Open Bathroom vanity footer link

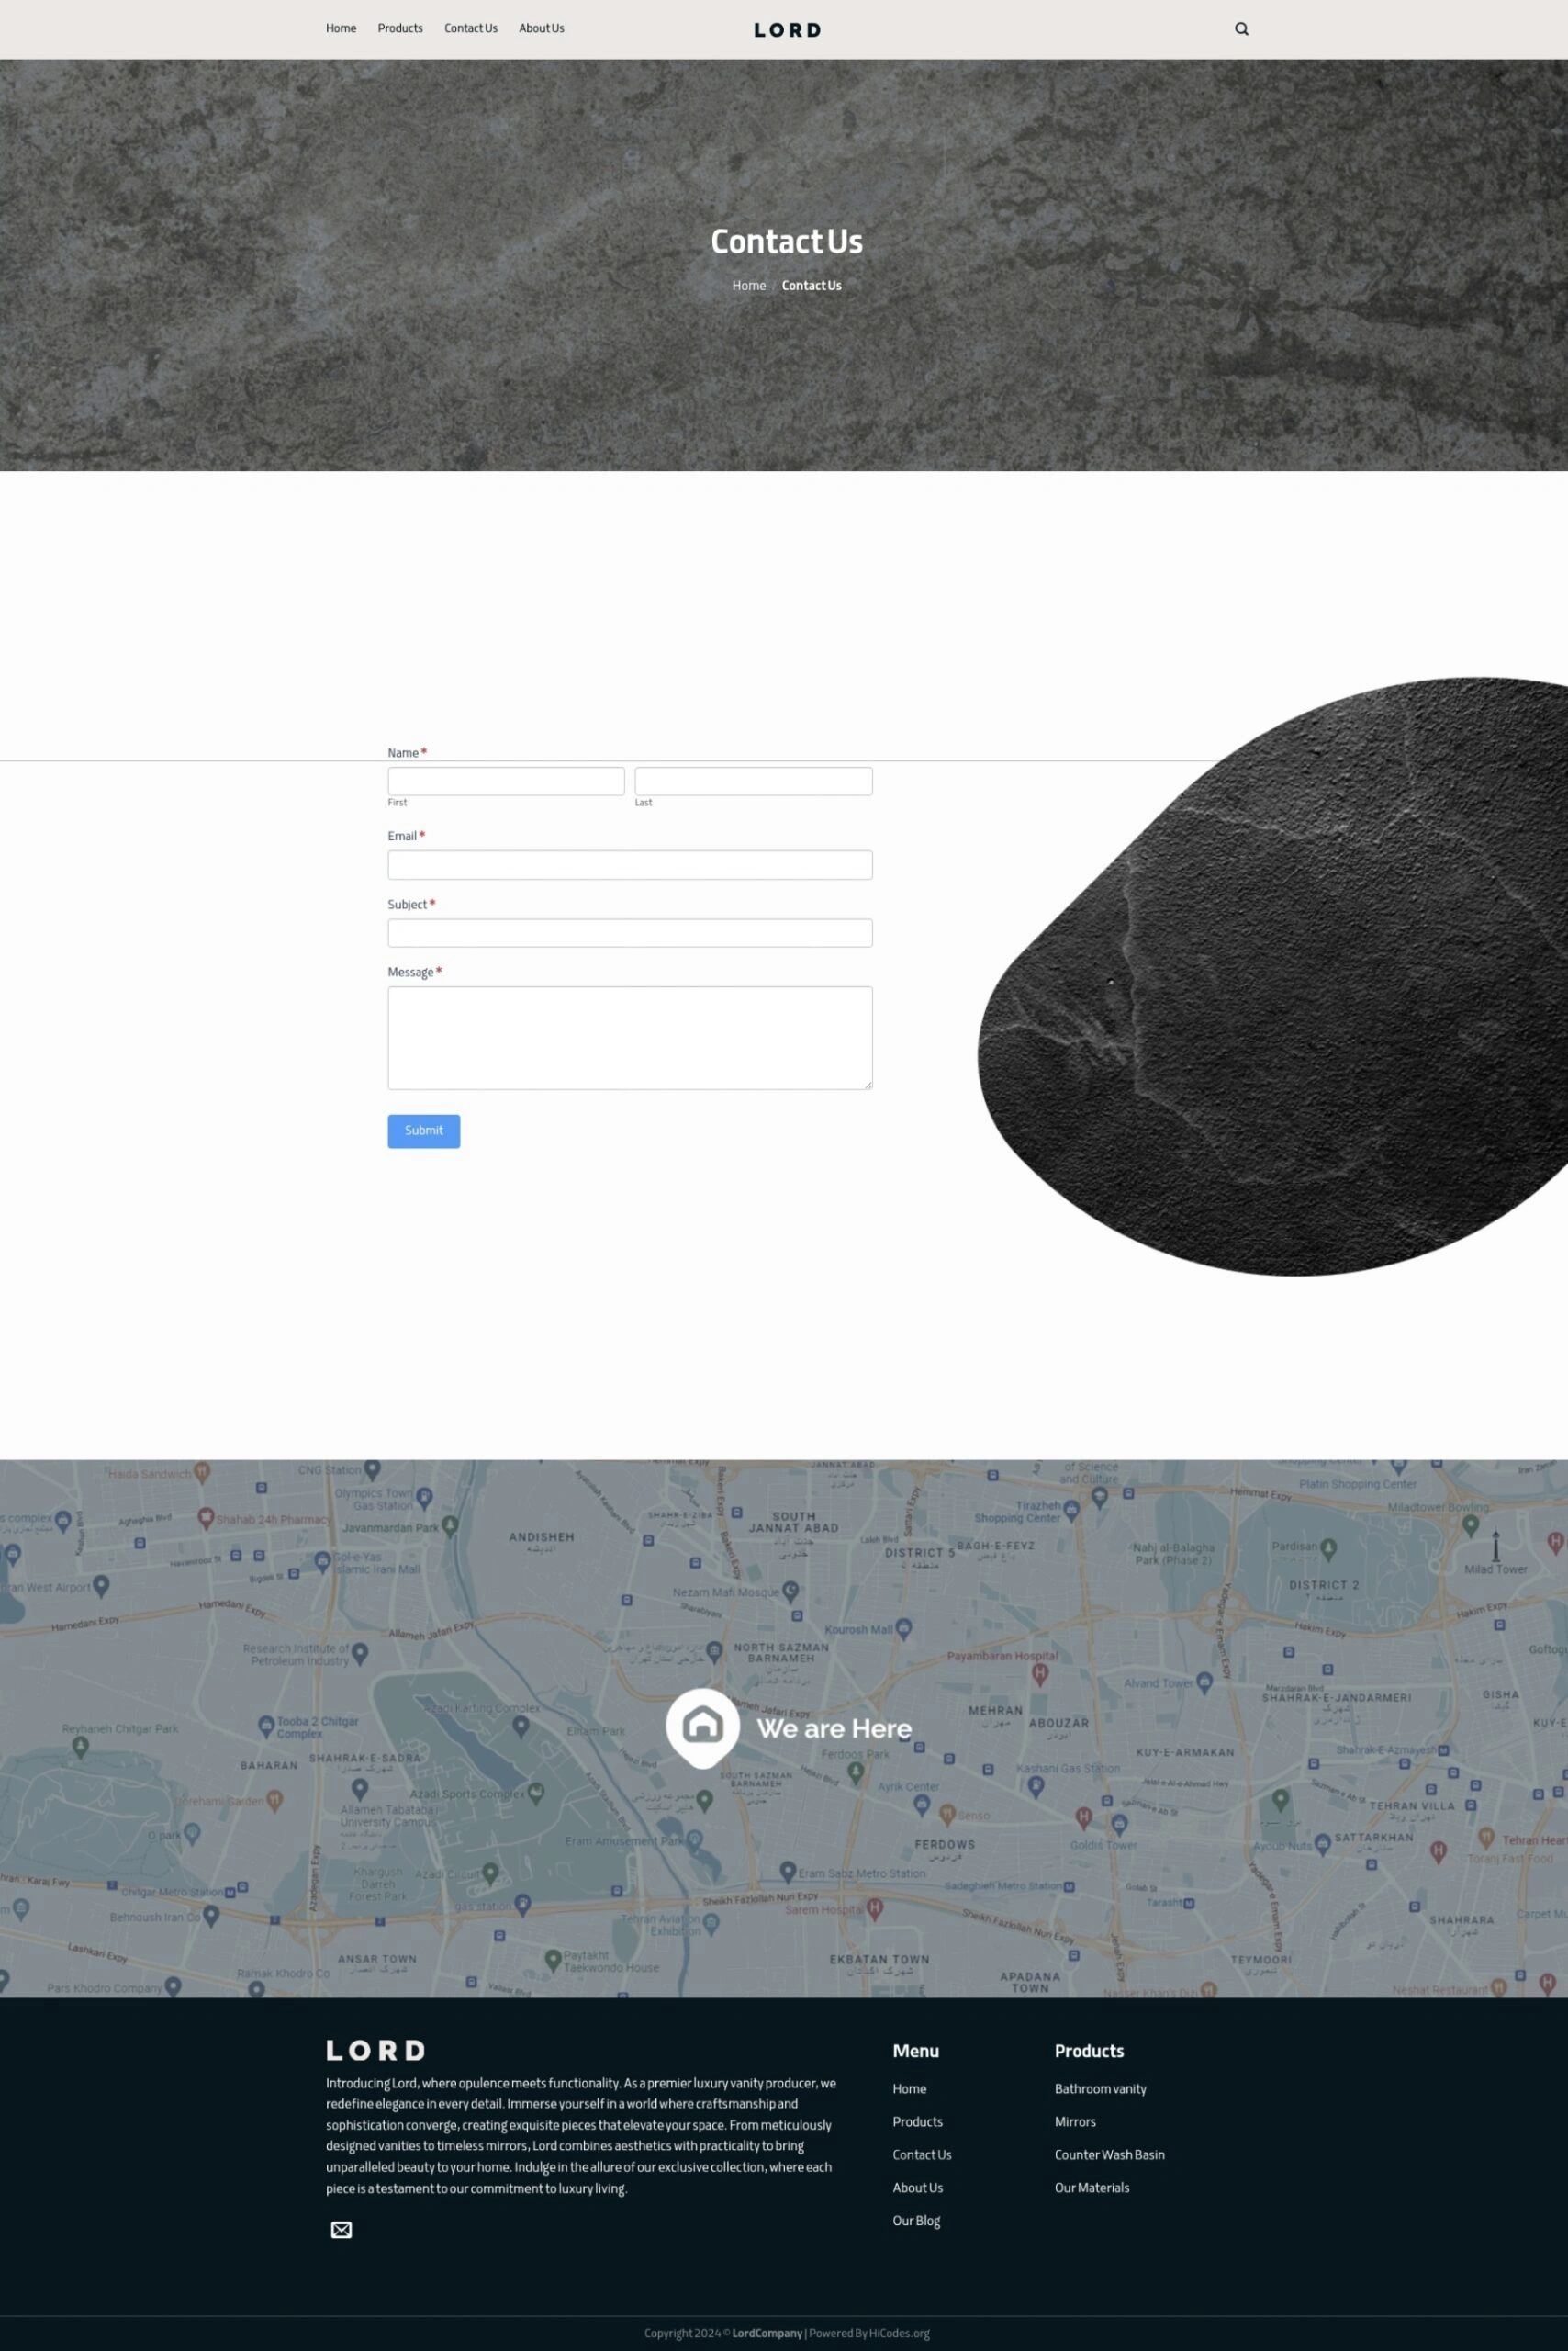tap(1100, 2087)
